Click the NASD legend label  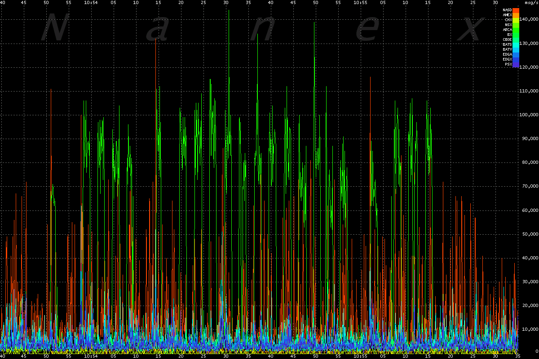(507, 9)
